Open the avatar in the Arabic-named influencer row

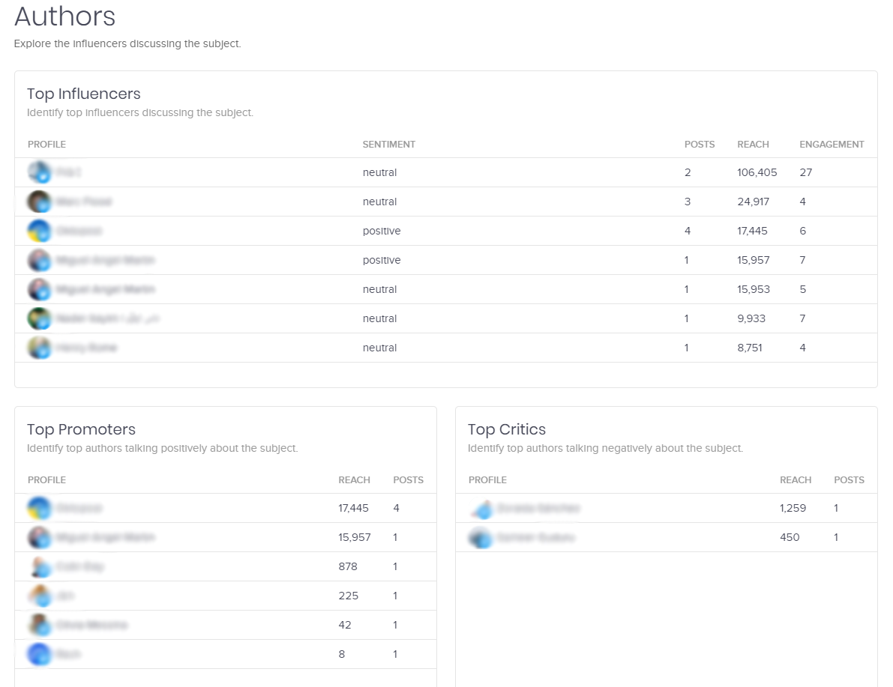(39, 318)
